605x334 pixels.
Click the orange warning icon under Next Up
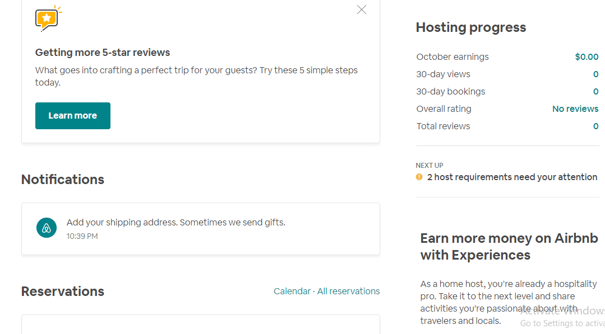pyautogui.click(x=419, y=177)
